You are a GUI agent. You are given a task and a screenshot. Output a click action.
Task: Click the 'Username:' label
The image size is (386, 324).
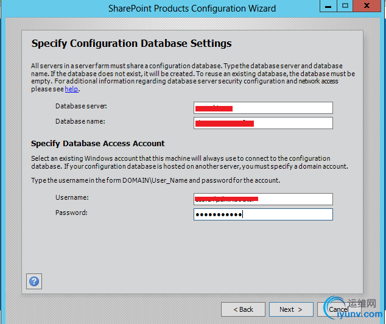(72, 197)
